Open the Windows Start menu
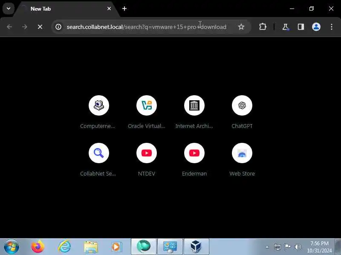 click(12, 246)
